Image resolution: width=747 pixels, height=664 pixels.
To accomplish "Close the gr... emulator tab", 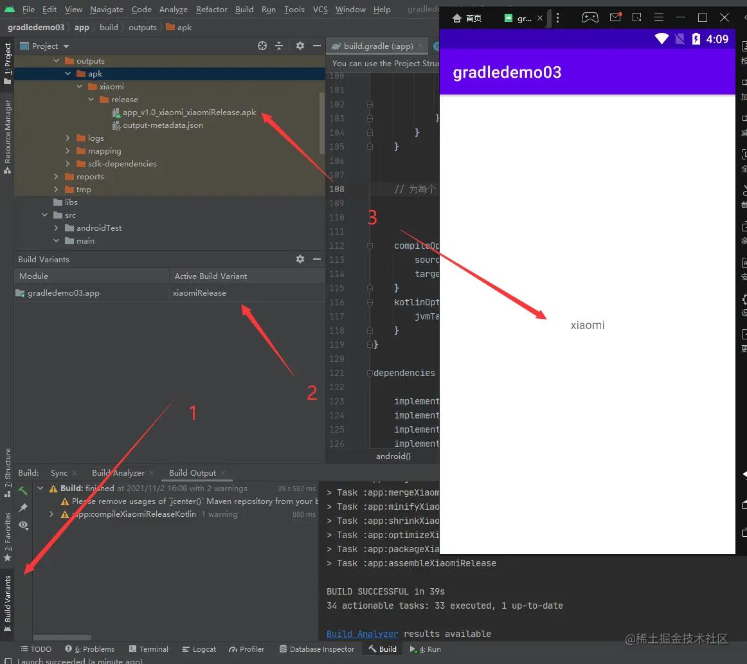I will click(x=540, y=18).
